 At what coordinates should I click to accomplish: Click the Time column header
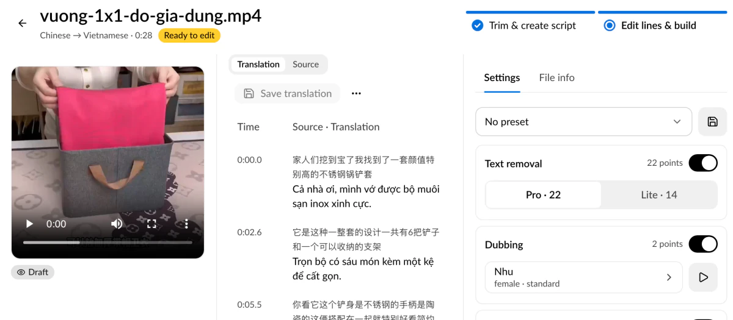coord(249,127)
